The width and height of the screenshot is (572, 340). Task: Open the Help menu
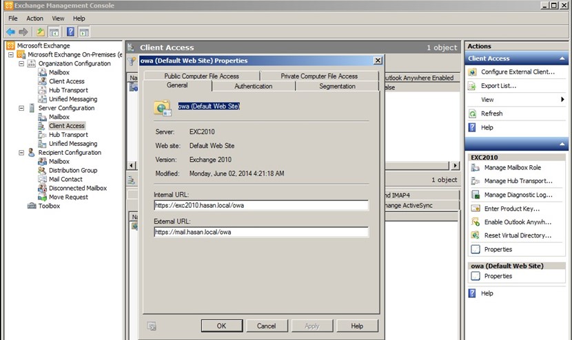[x=79, y=18]
